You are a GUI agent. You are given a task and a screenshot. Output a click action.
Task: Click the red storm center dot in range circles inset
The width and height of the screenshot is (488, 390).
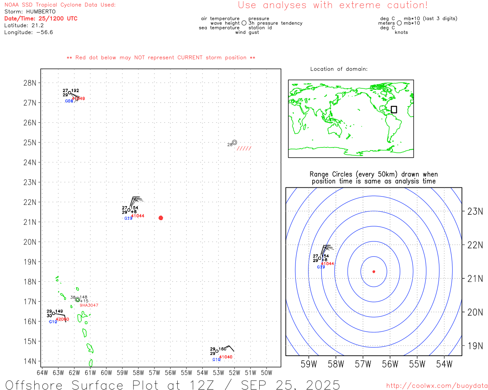click(374, 272)
